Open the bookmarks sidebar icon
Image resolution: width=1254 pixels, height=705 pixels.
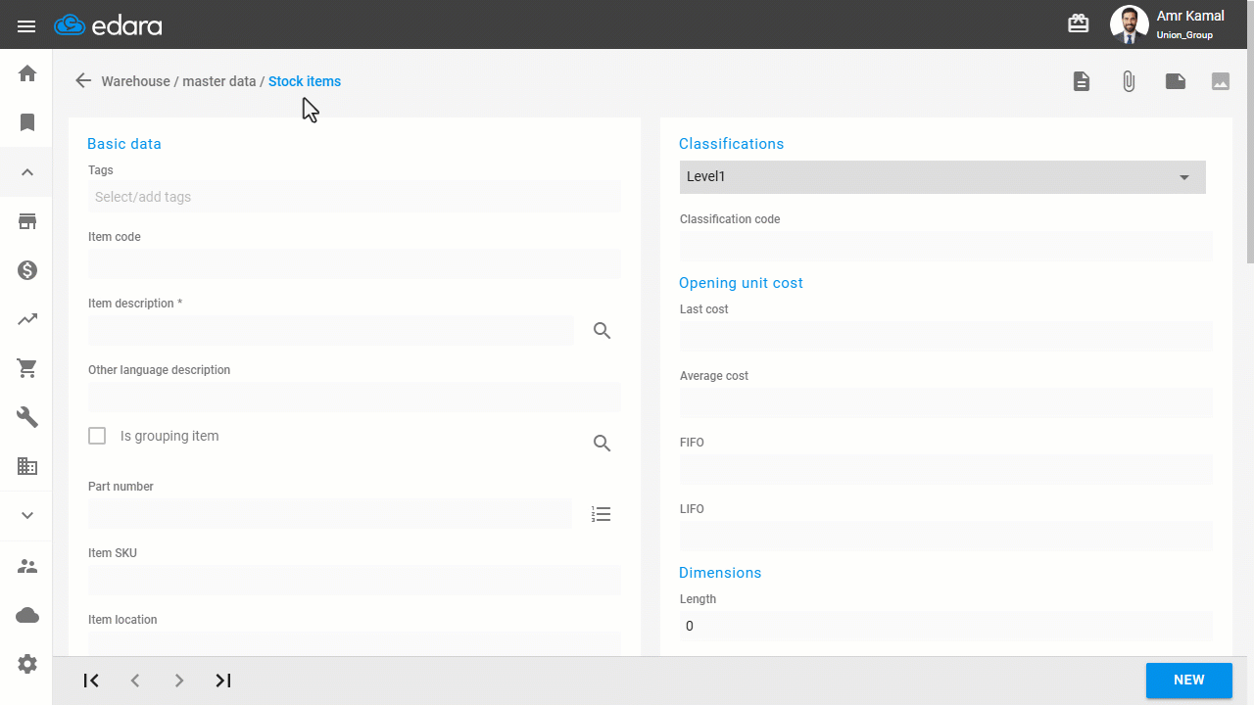point(27,122)
